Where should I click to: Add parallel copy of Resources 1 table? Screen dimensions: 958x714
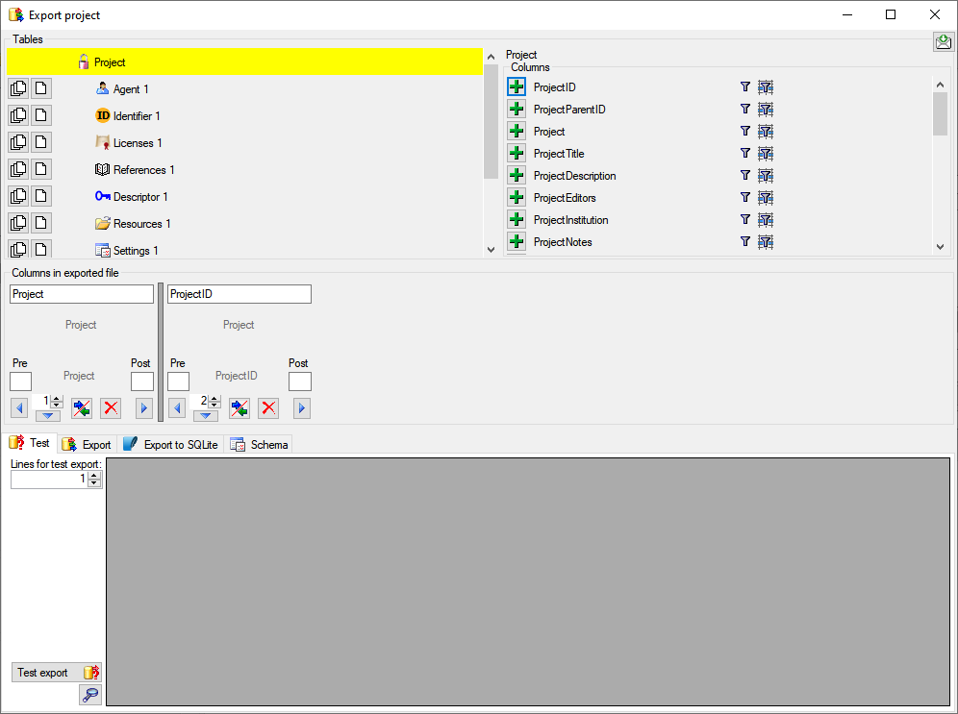[x=18, y=223]
